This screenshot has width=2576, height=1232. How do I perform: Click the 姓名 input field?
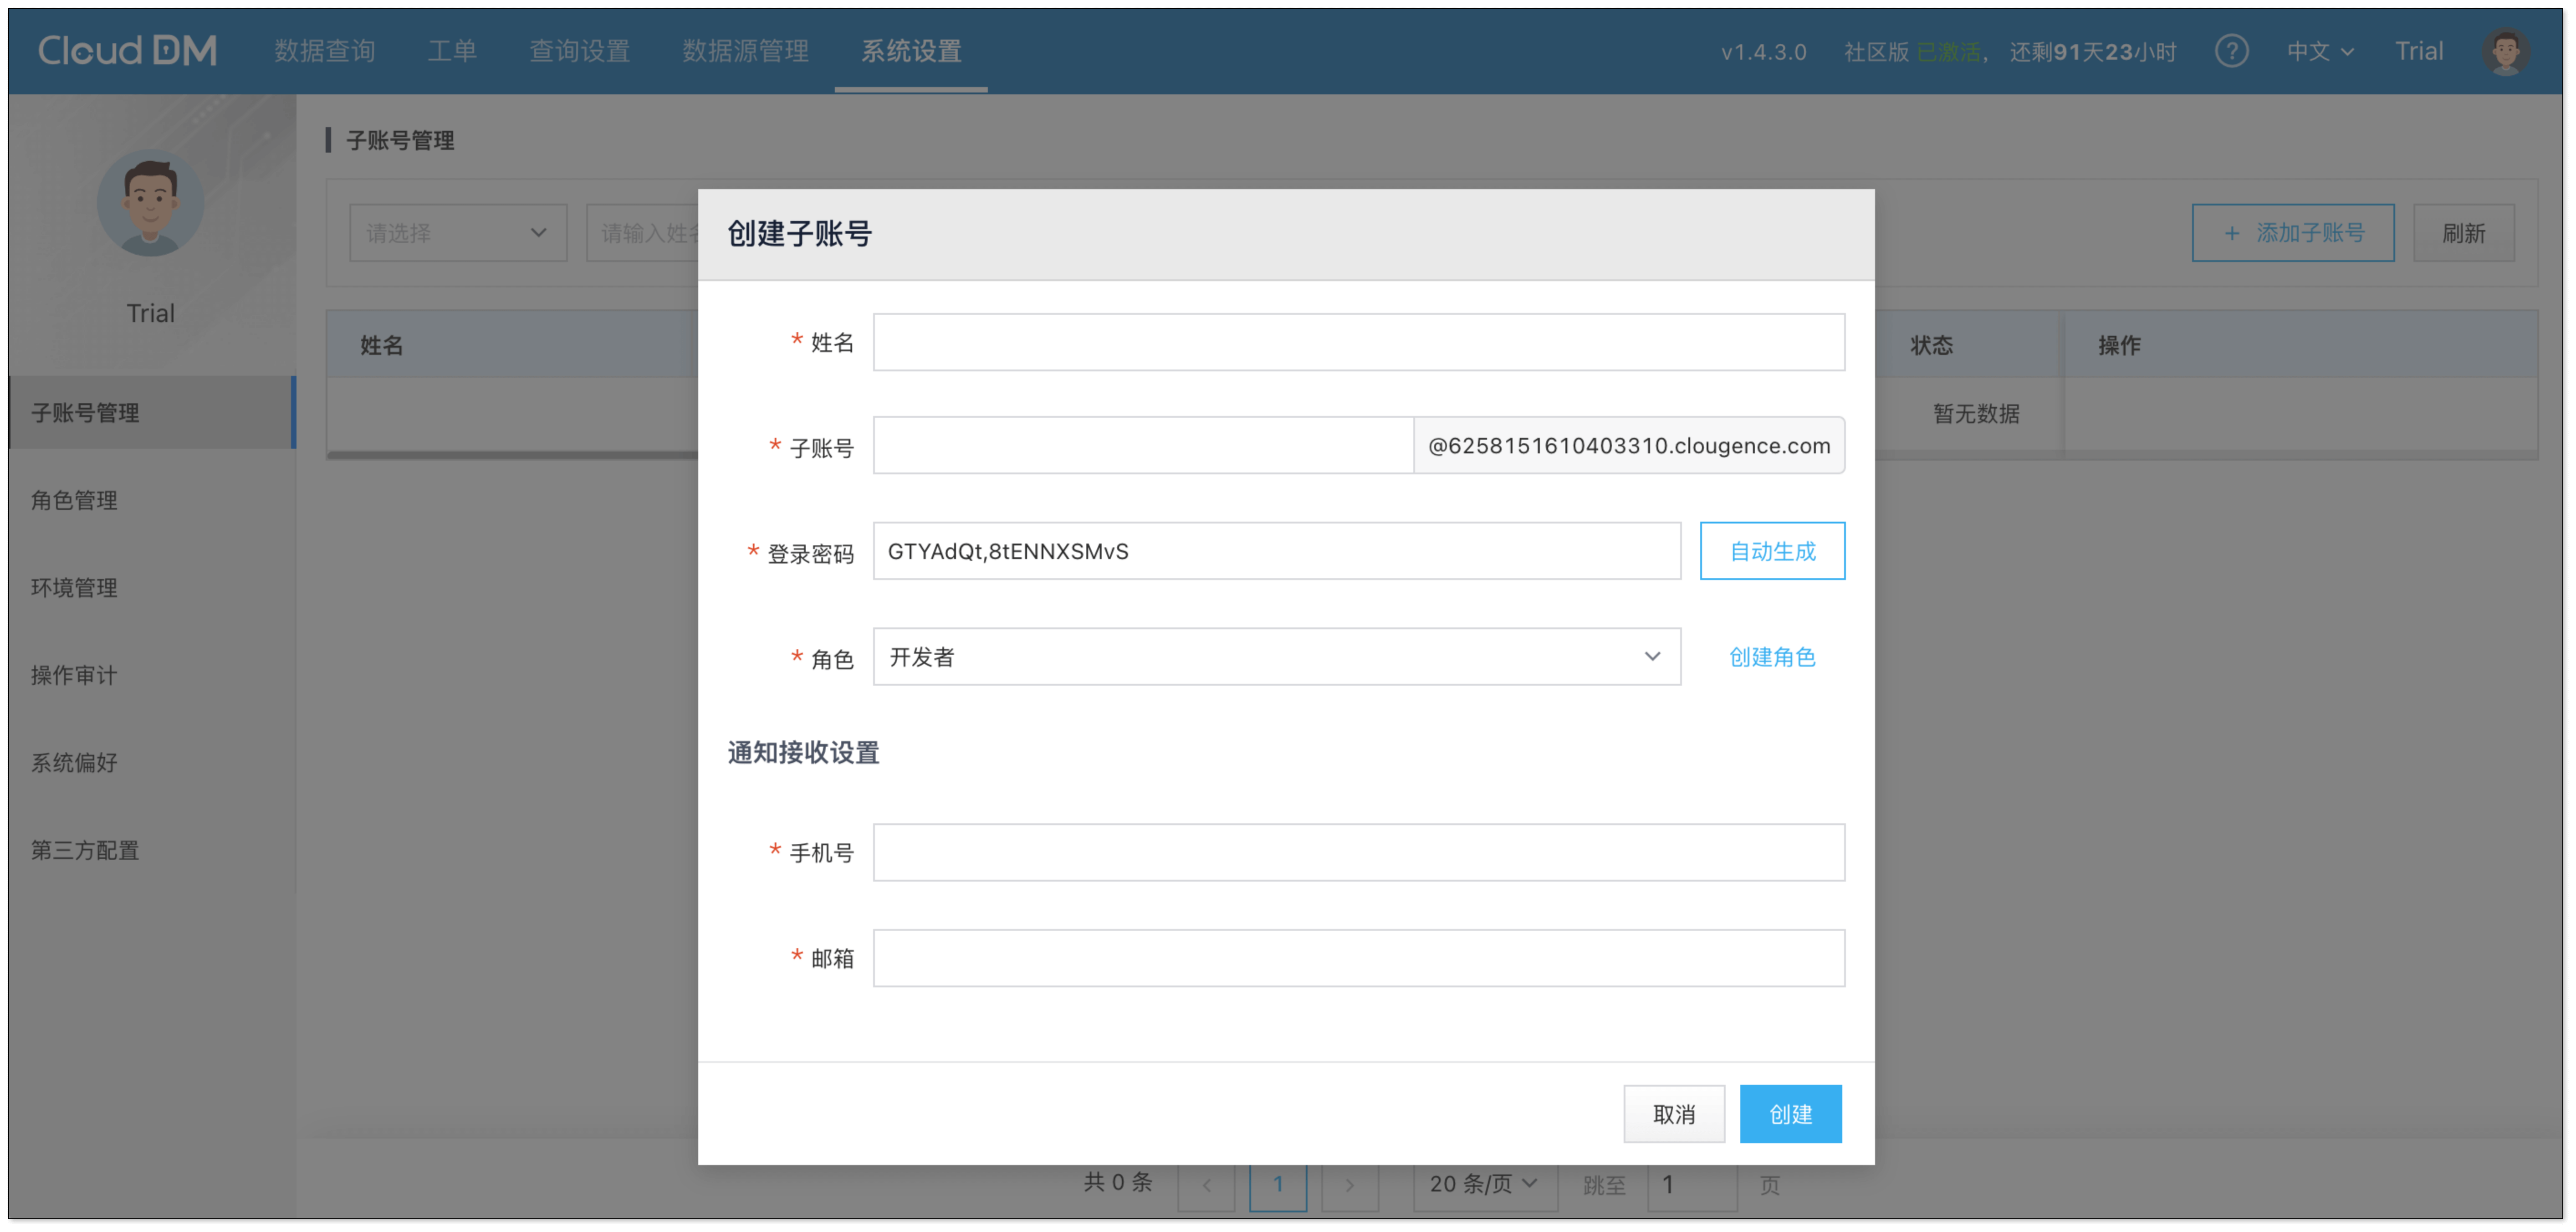tap(1358, 342)
